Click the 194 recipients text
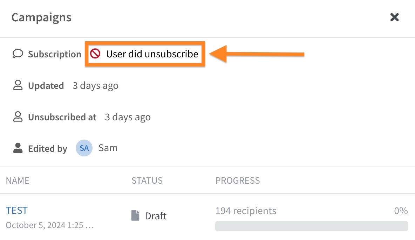The height and width of the screenshot is (240, 415). click(246, 211)
